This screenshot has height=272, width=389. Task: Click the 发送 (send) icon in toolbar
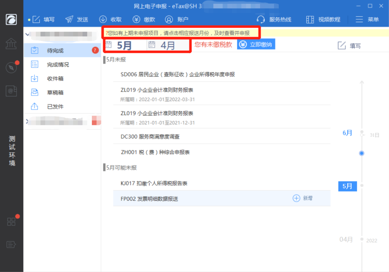click(68, 19)
